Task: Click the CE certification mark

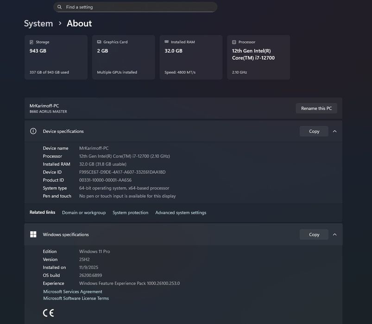Action: coord(48,313)
